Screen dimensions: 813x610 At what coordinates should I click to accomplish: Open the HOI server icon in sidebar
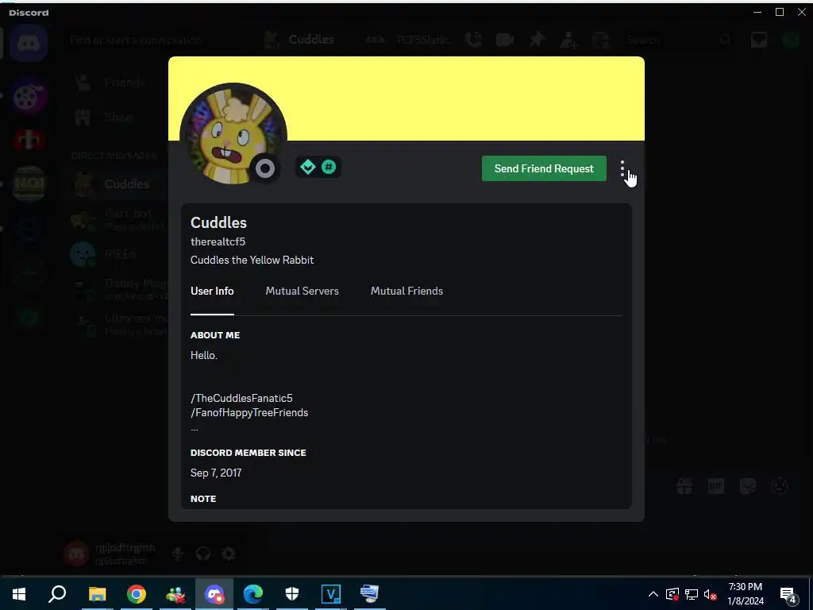tap(29, 183)
